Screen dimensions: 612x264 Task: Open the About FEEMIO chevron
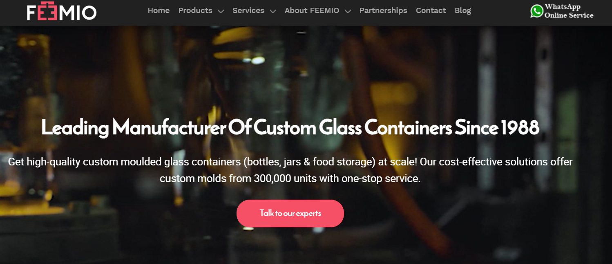tap(348, 11)
